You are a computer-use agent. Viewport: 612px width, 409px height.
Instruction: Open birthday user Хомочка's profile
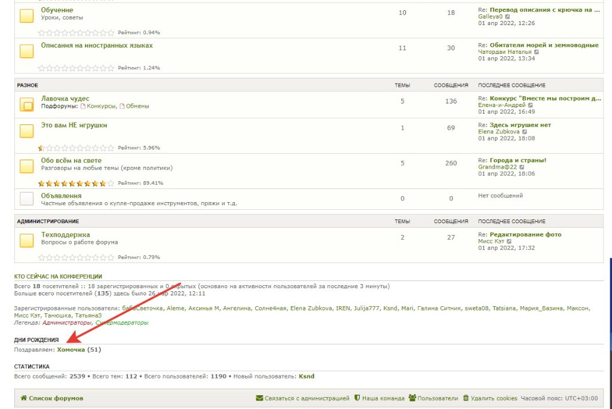(x=71, y=349)
